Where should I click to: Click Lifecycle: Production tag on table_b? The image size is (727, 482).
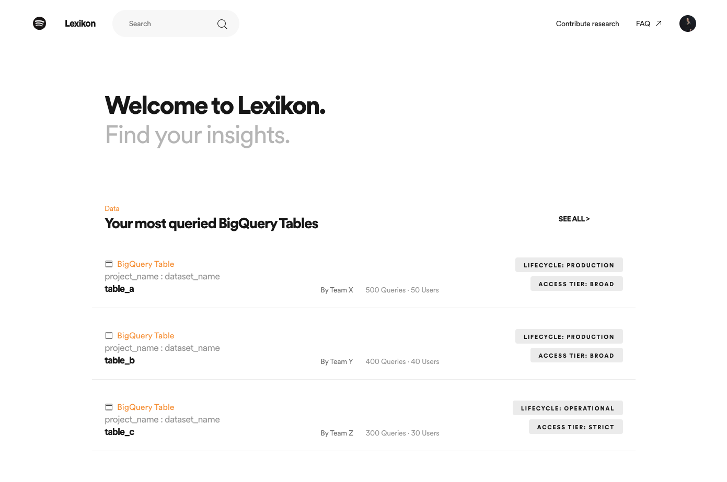569,336
